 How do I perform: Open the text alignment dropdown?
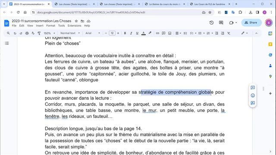point(178,33)
